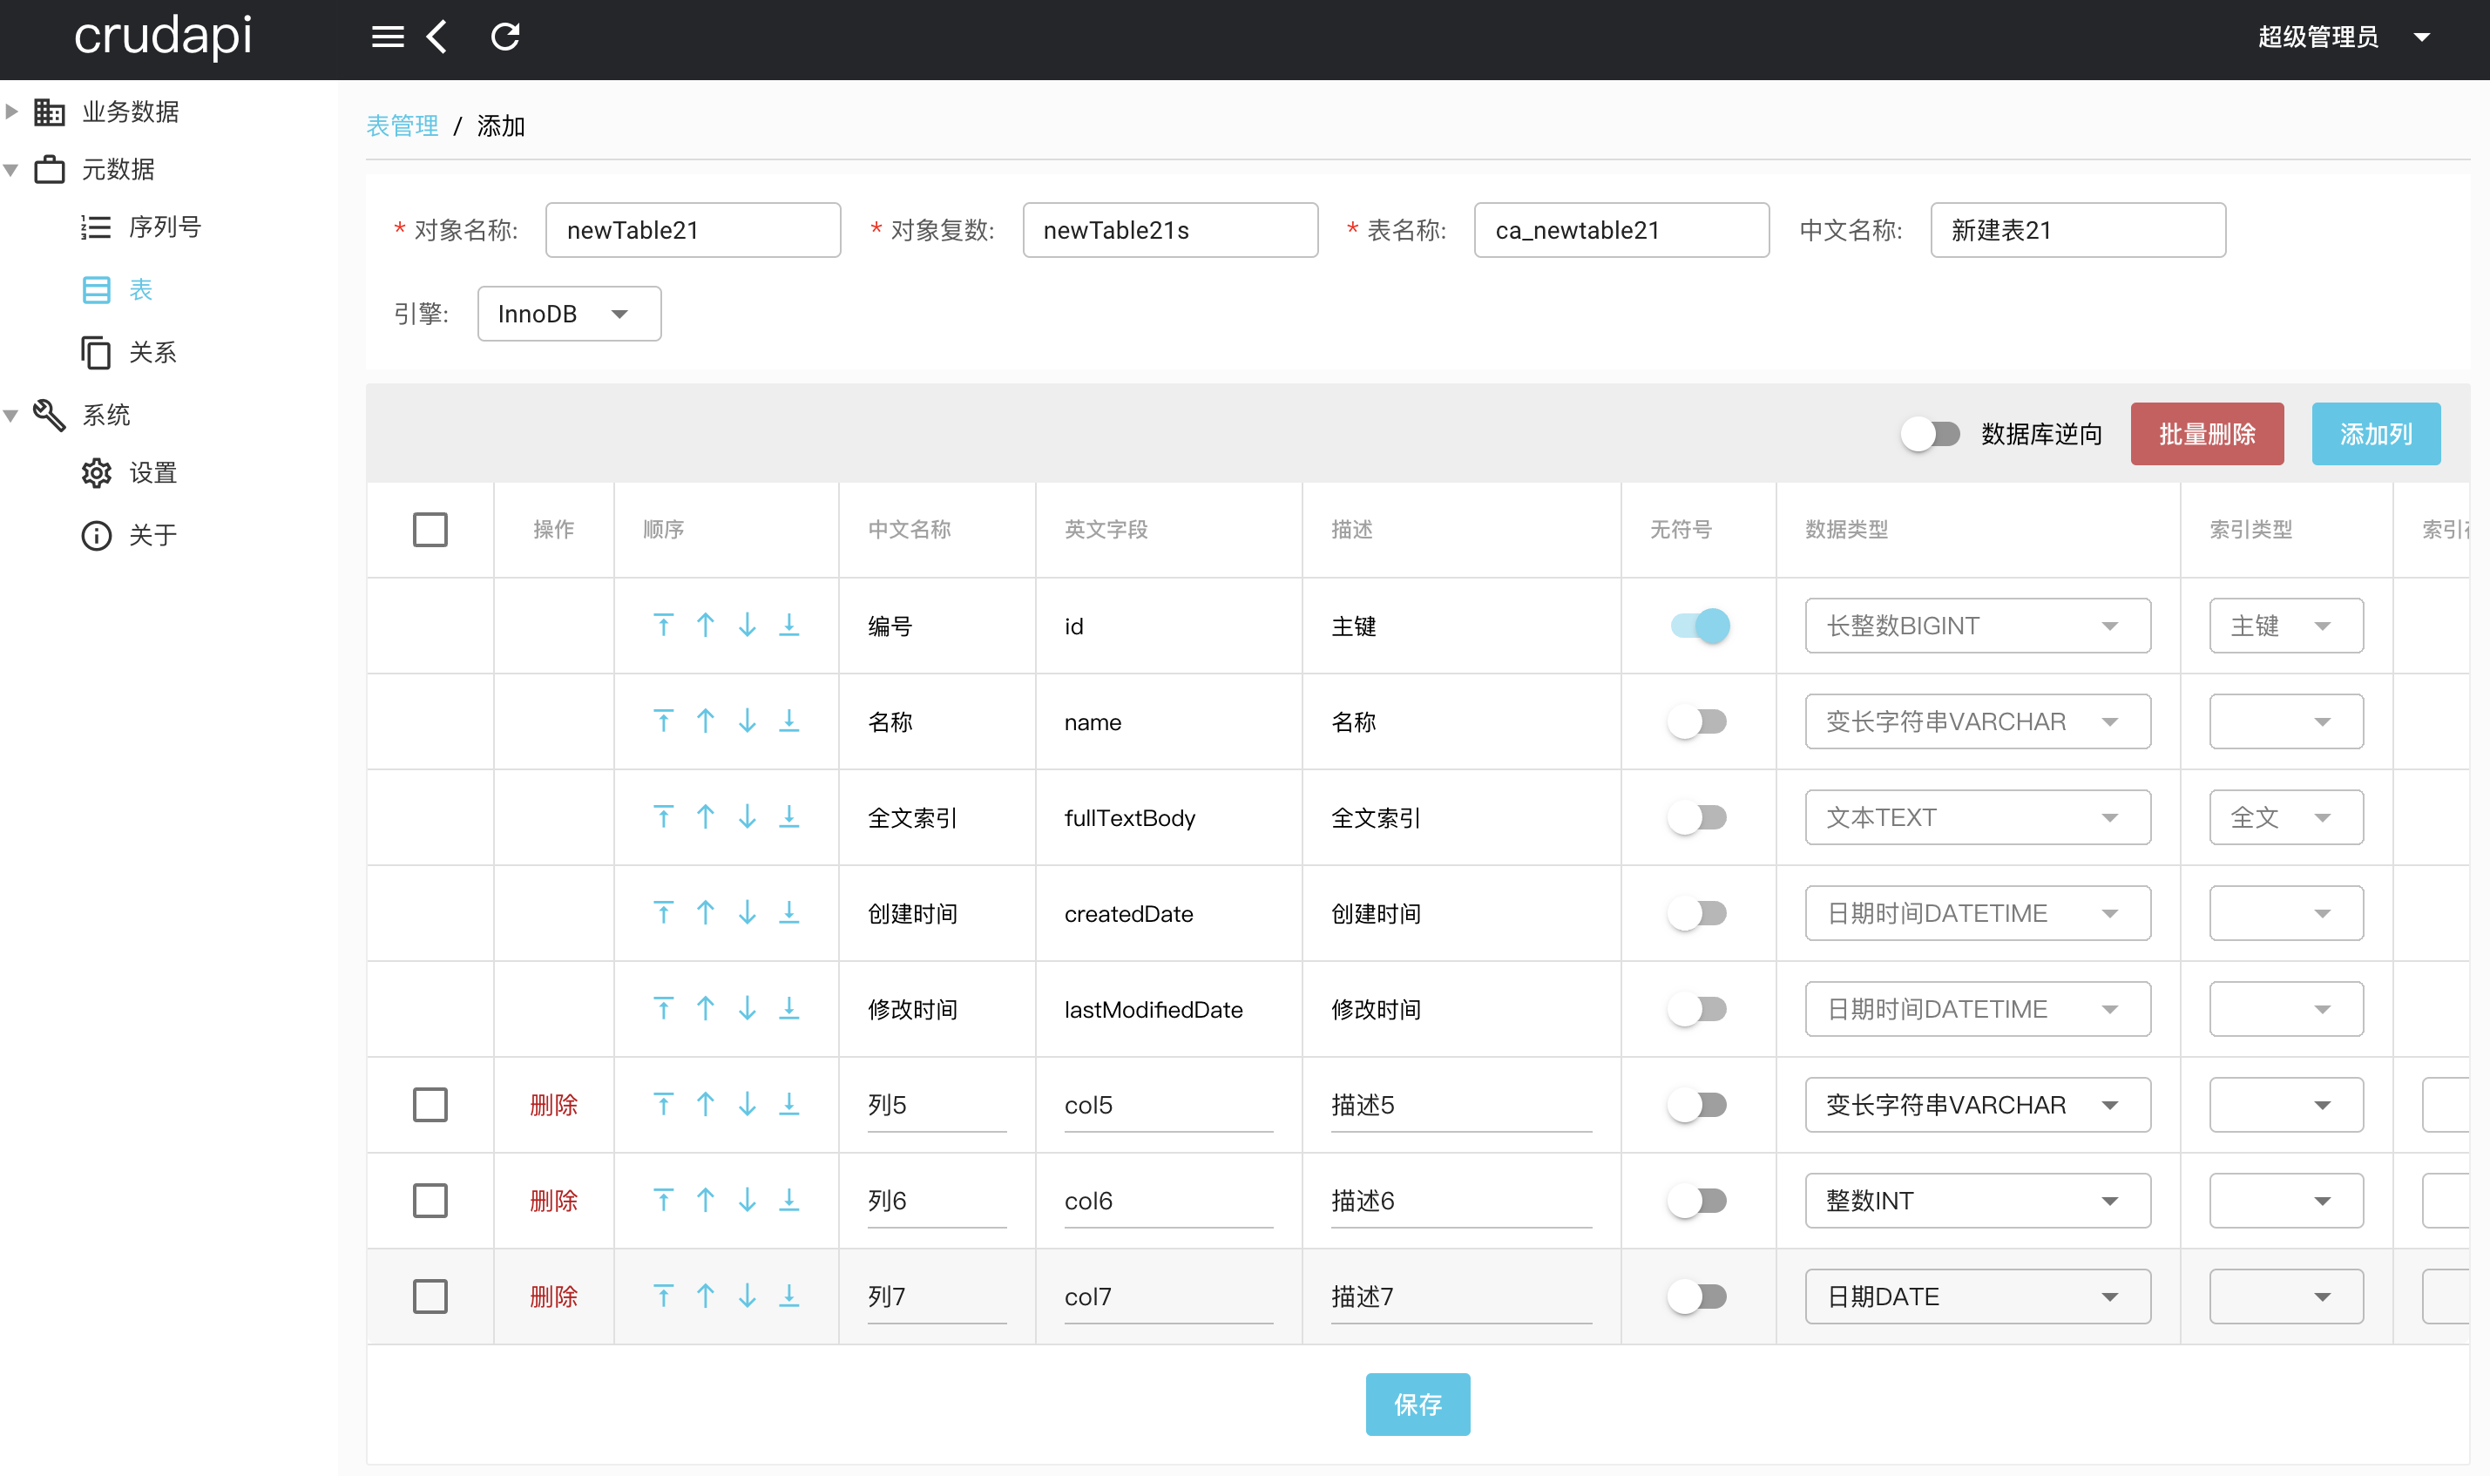This screenshot has height=1476, width=2490.
Task: Open the InnoDB engine dropdown
Action: coord(569,315)
